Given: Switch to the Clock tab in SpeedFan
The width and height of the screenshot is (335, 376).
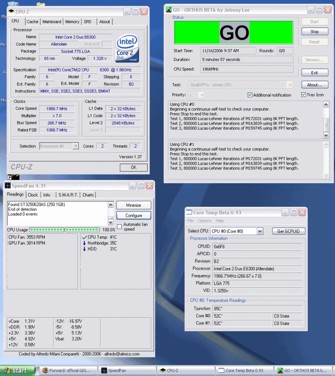Looking at the screenshot, I should coord(33,195).
